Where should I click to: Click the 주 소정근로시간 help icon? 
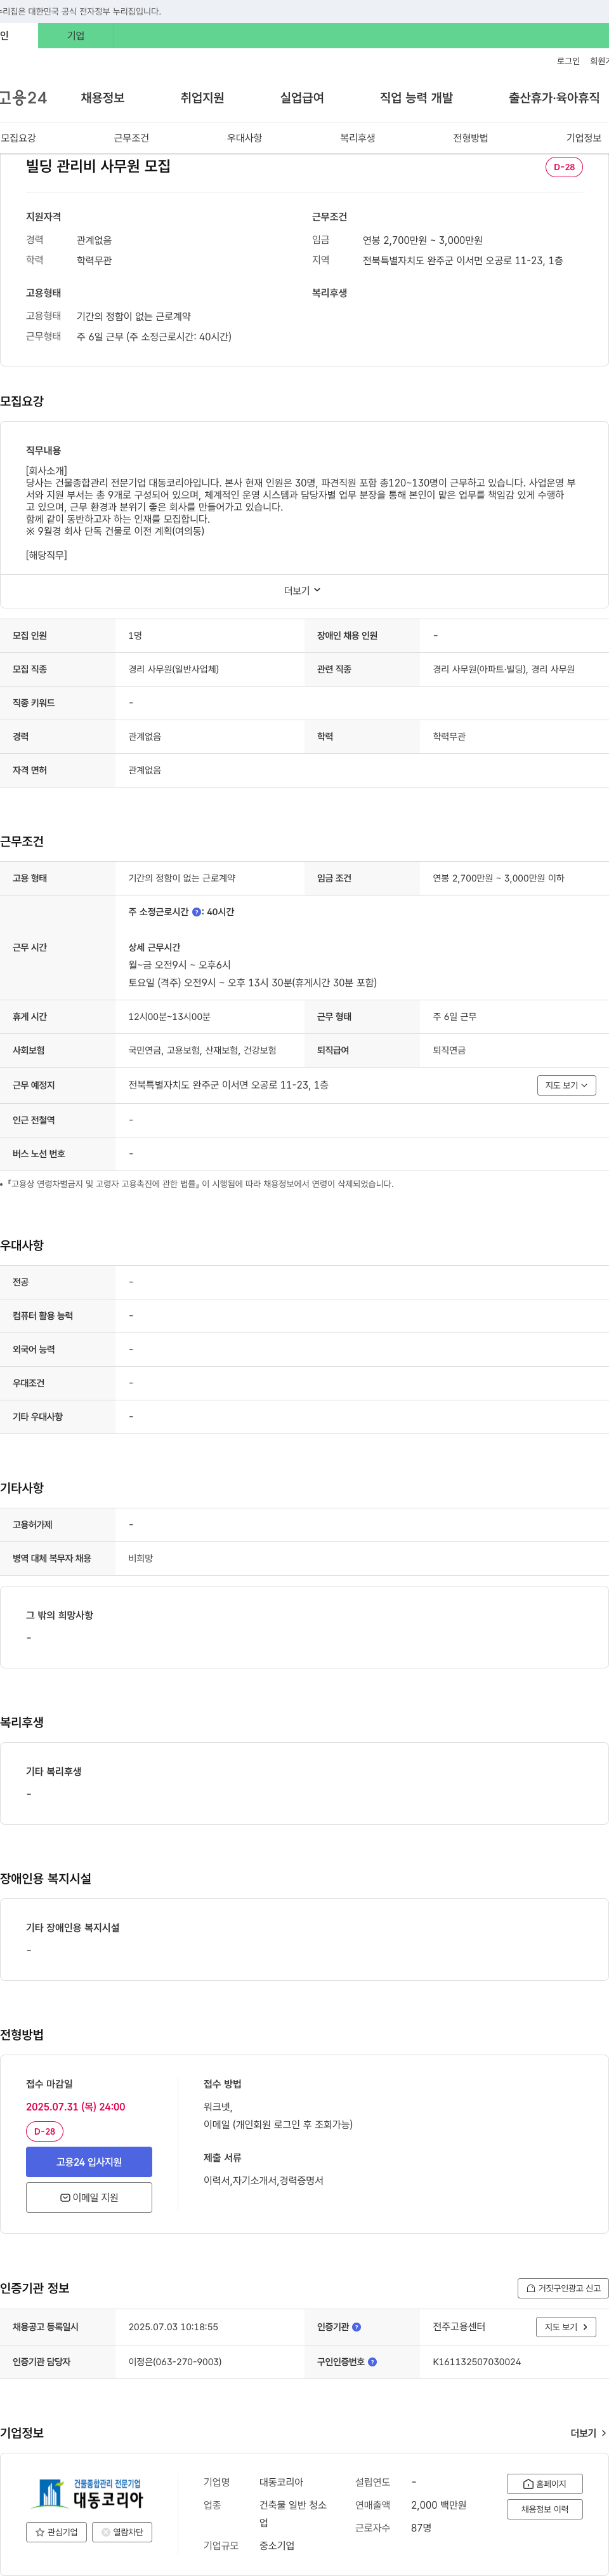coord(197,912)
